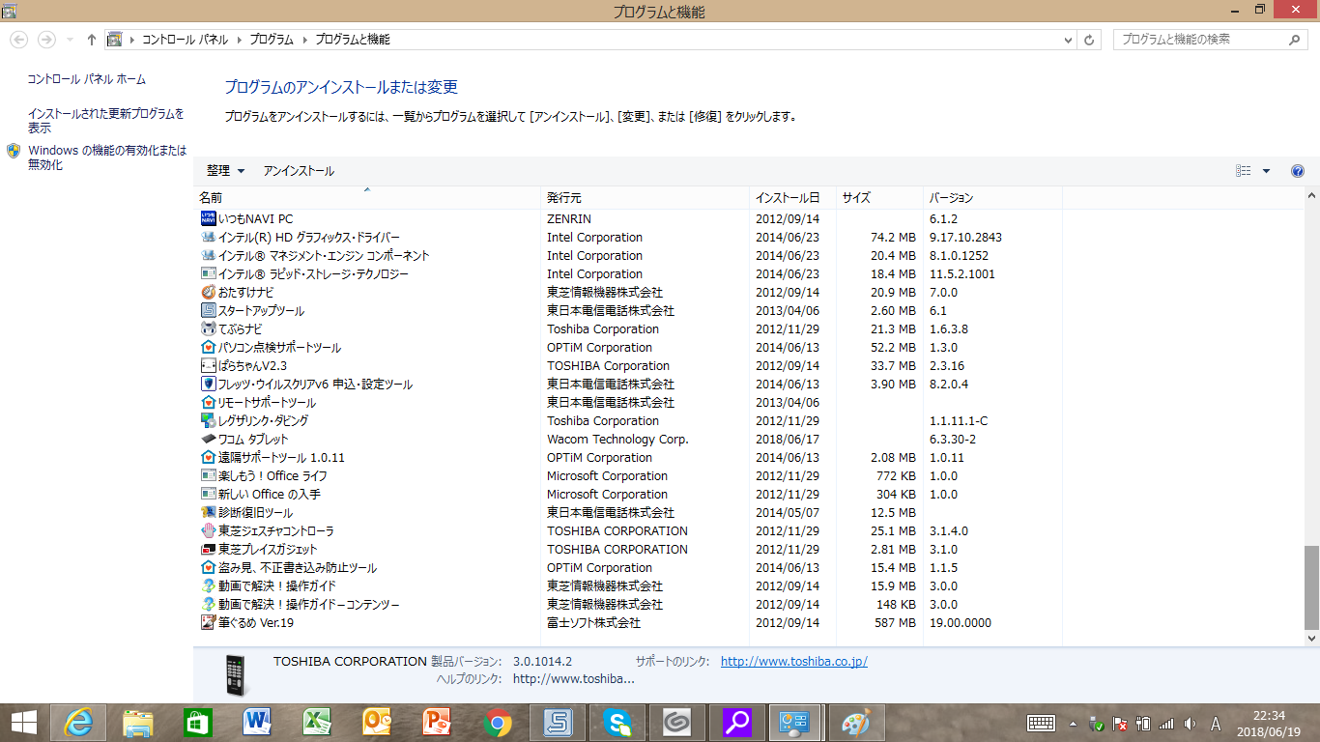Open Internet Explorer from the taskbar
Image resolution: width=1320 pixels, height=742 pixels.
(78, 723)
